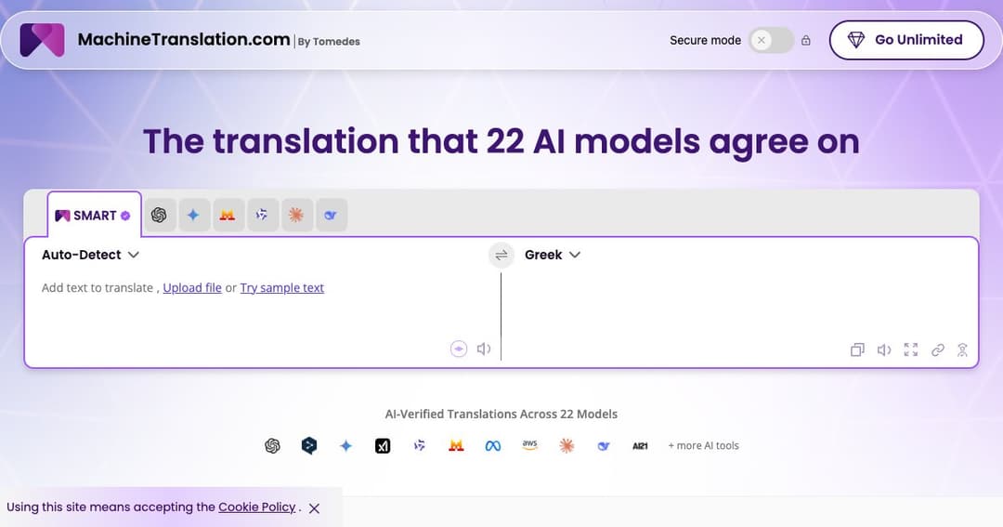
Task: Switch to the Mistral engine tab
Action: pos(228,215)
